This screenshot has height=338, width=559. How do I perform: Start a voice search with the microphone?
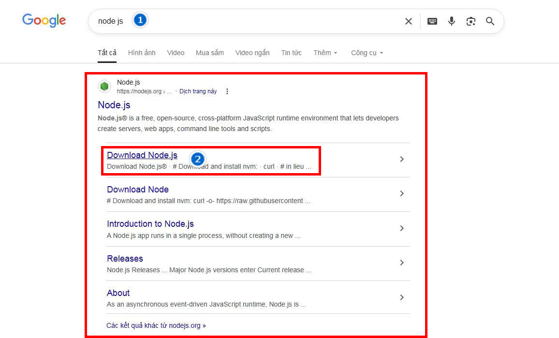click(x=451, y=21)
